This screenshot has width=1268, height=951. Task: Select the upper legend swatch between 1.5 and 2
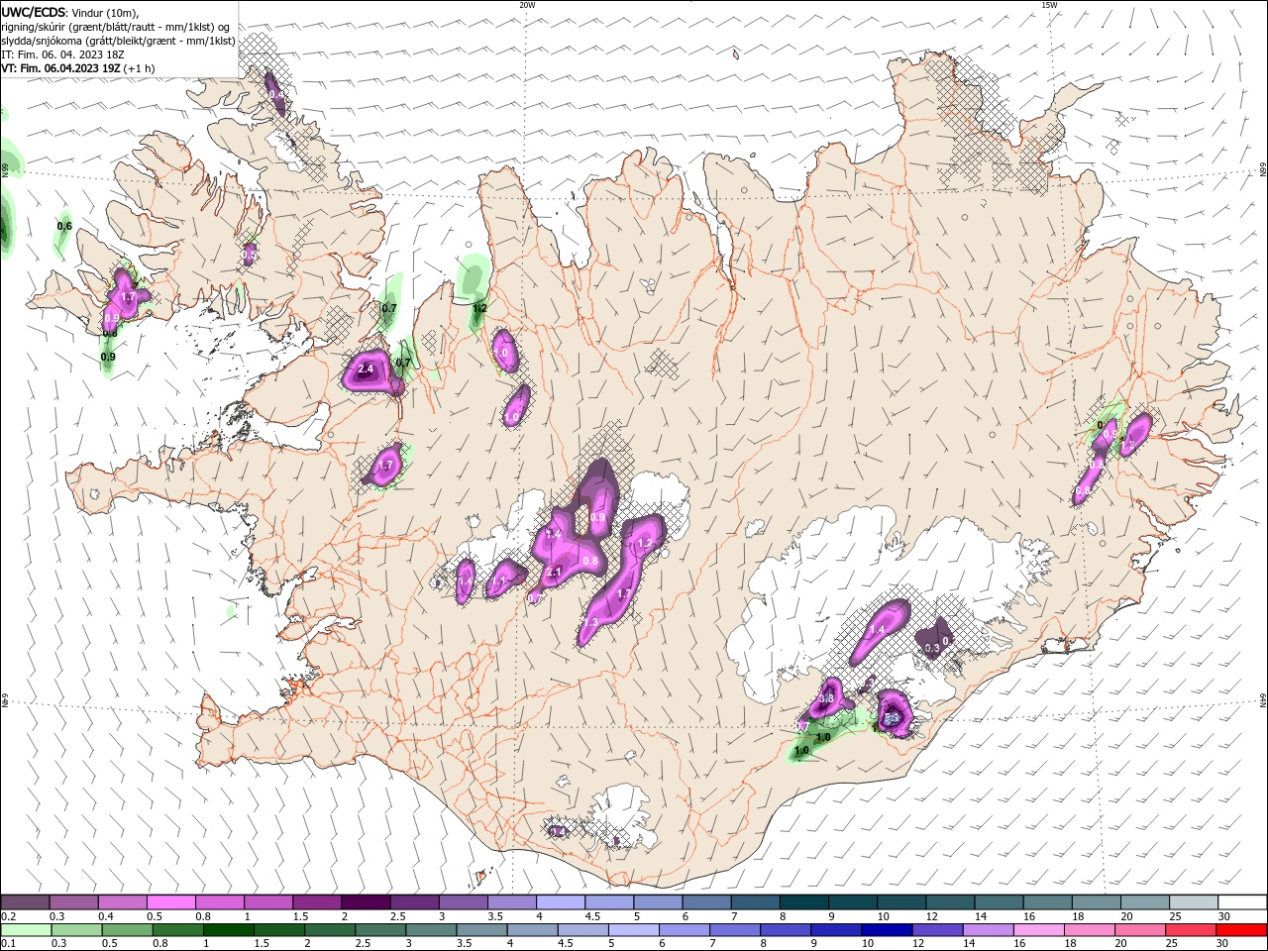(317, 902)
